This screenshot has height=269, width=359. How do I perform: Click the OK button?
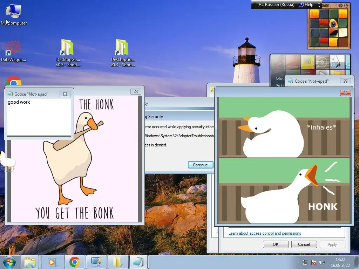click(276, 244)
